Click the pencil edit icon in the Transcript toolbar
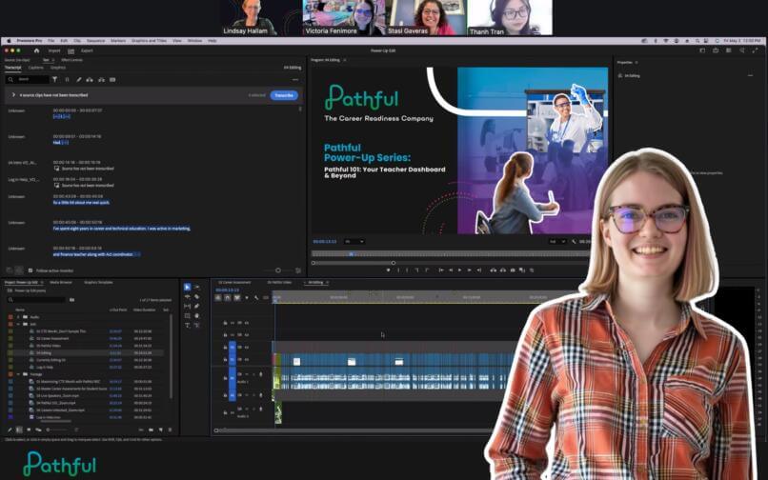 point(78,80)
